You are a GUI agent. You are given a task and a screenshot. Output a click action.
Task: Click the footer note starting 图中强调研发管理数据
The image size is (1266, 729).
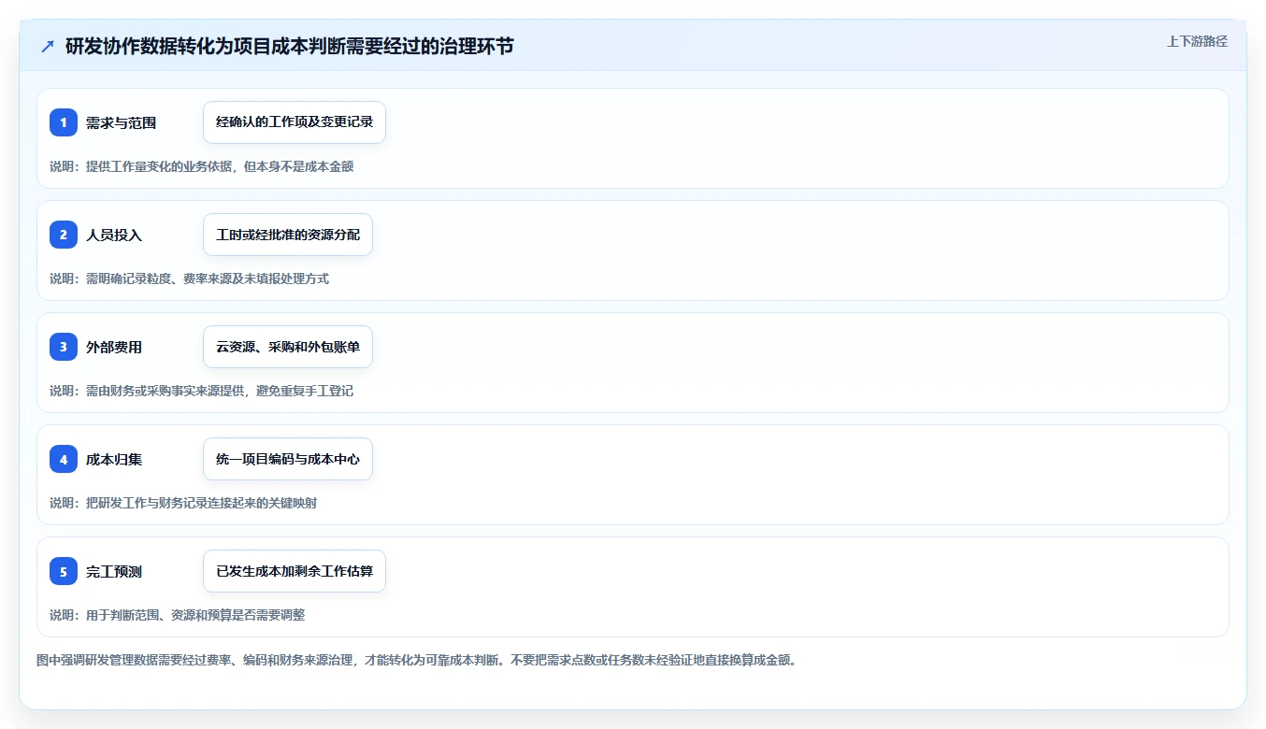click(416, 660)
